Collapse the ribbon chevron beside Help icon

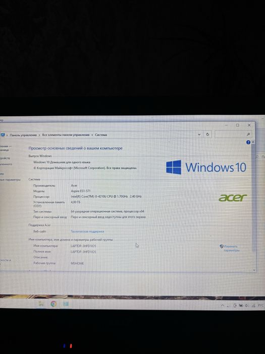253,142
